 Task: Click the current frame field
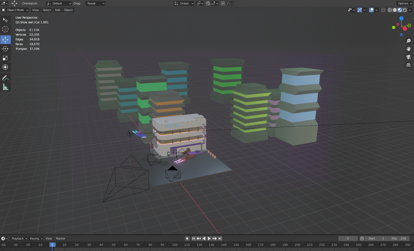pos(348,238)
